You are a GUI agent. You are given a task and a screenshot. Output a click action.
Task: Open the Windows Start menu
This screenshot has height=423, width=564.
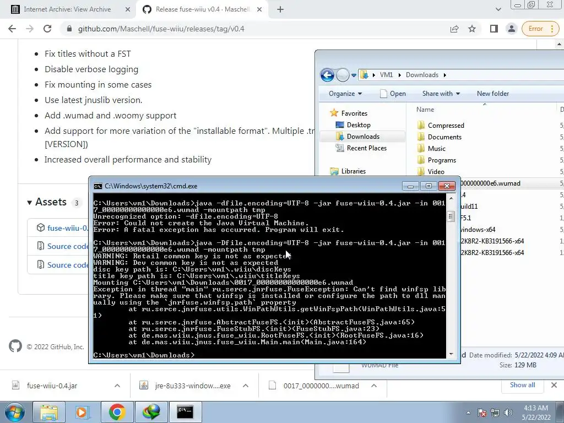(x=14, y=412)
